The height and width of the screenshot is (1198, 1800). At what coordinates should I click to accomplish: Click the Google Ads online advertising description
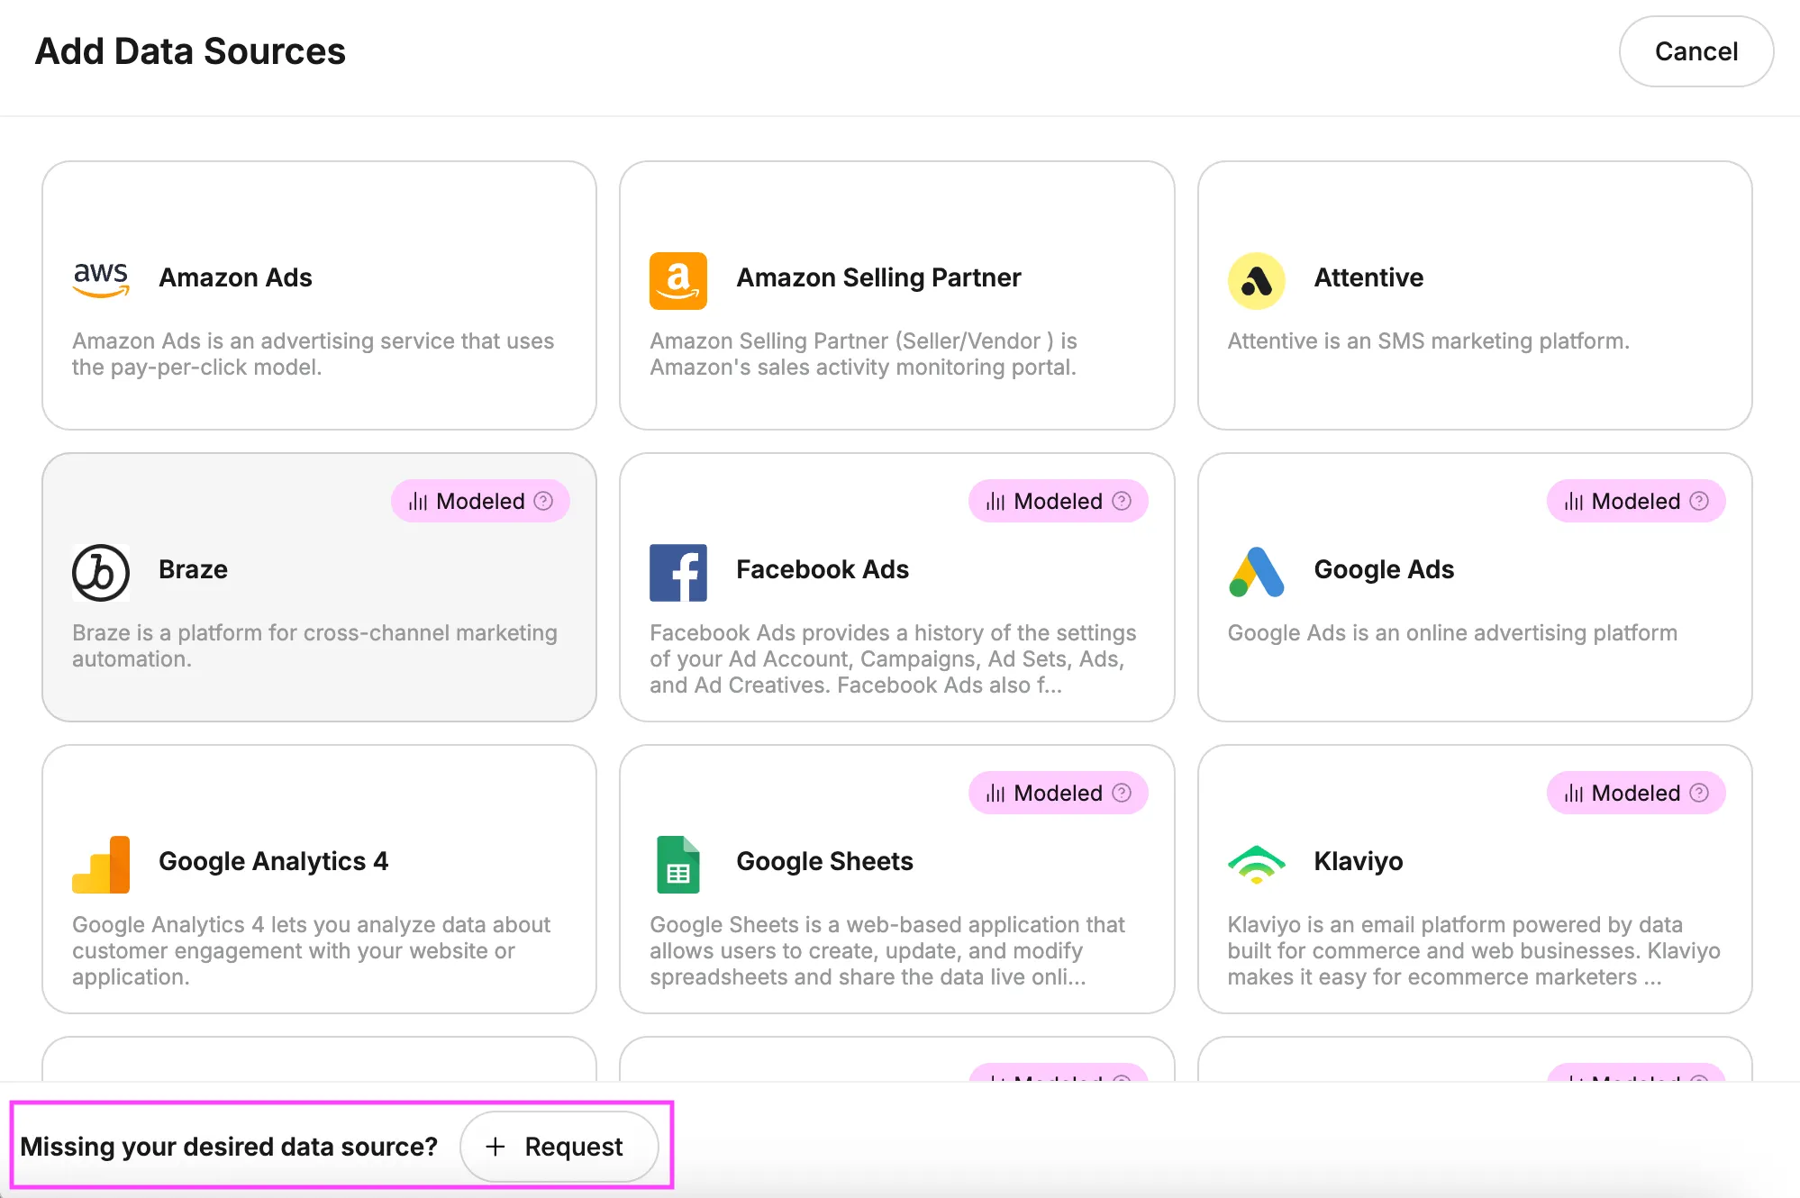[x=1452, y=633]
